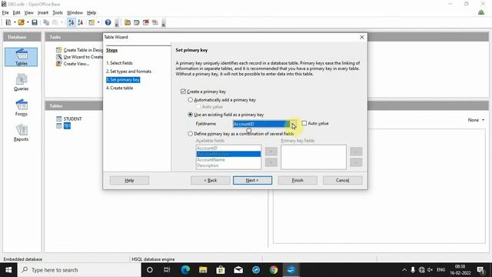The image size is (492, 277).
Task: Open File Explorer from taskbar
Action: pos(203,270)
